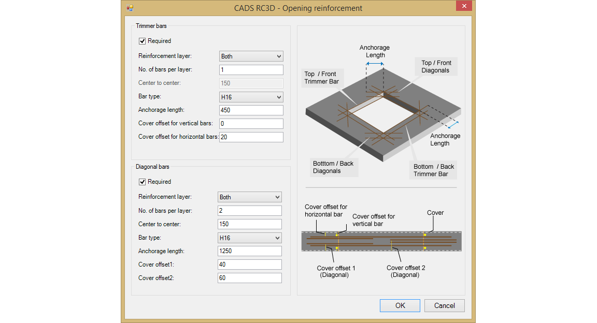Click OK to confirm settings
The width and height of the screenshot is (597, 323).
tap(400, 305)
